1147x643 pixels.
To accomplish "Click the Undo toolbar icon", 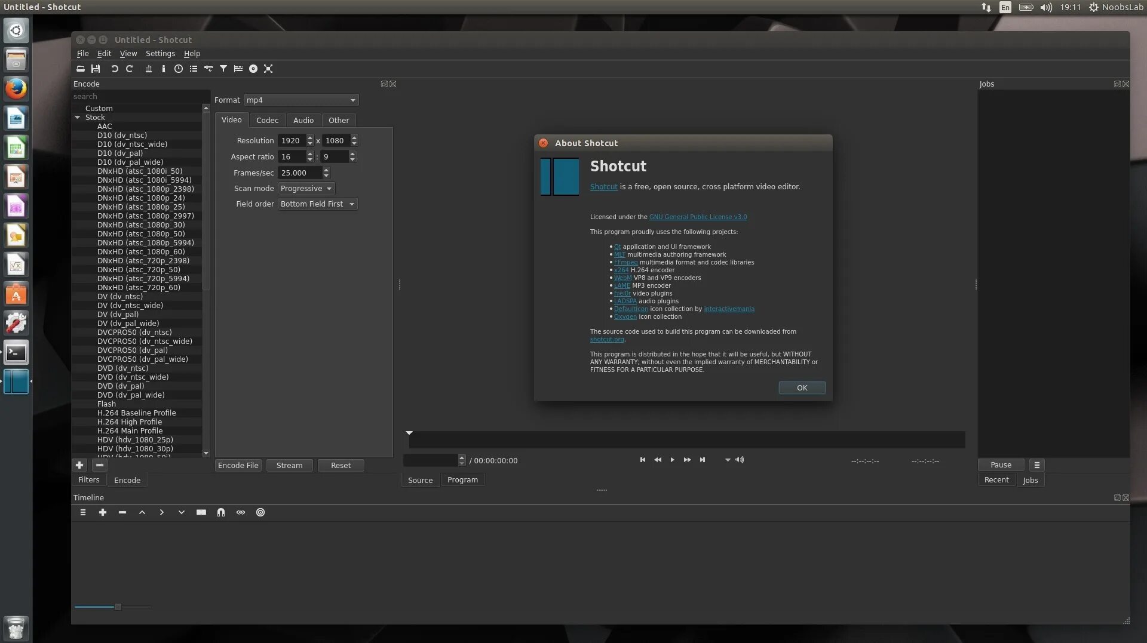I will point(115,69).
